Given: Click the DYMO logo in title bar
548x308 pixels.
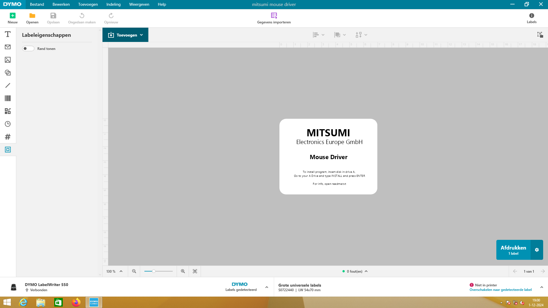Looking at the screenshot, I should coord(12,4).
